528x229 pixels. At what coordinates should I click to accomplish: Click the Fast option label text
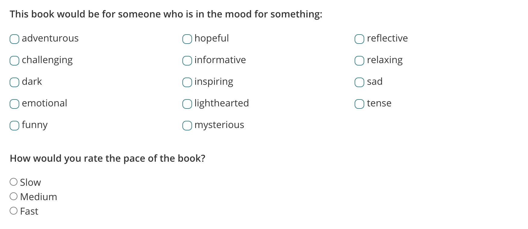click(x=29, y=211)
